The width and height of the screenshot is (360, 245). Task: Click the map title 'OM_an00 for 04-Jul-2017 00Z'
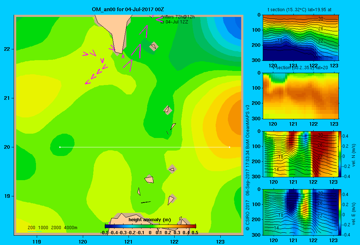(128, 9)
